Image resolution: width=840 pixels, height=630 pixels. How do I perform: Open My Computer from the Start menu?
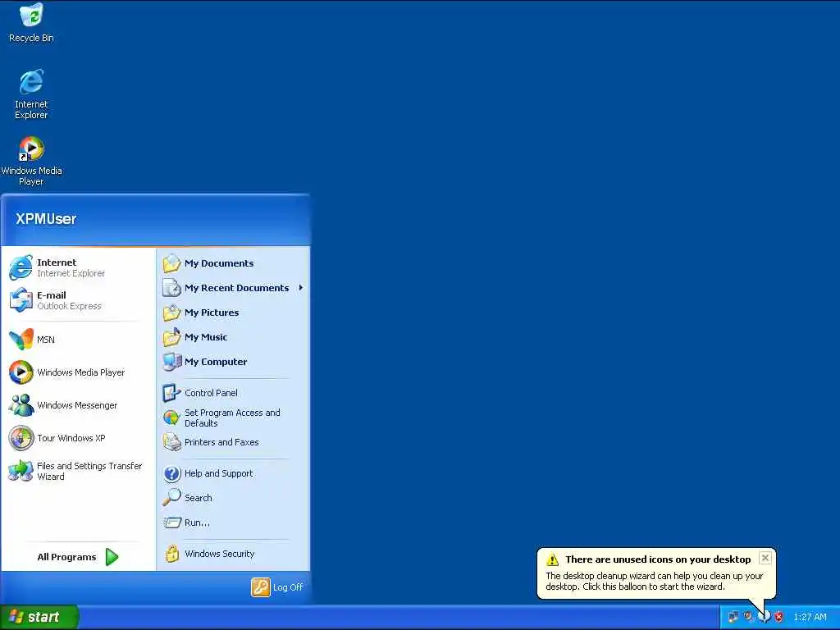233,362
